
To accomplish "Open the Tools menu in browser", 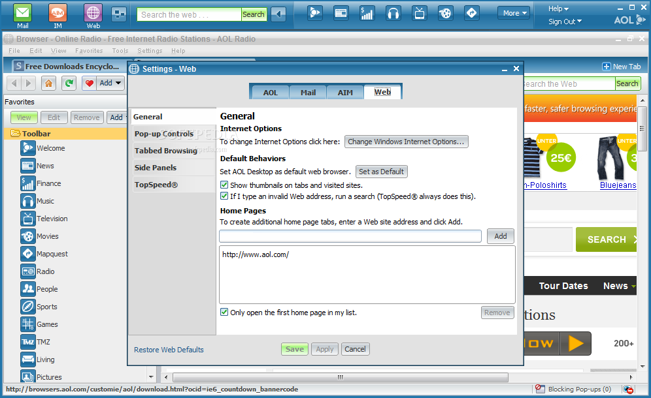I will pyautogui.click(x=120, y=51).
